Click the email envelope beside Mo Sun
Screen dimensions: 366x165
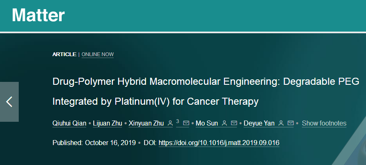click(234, 123)
